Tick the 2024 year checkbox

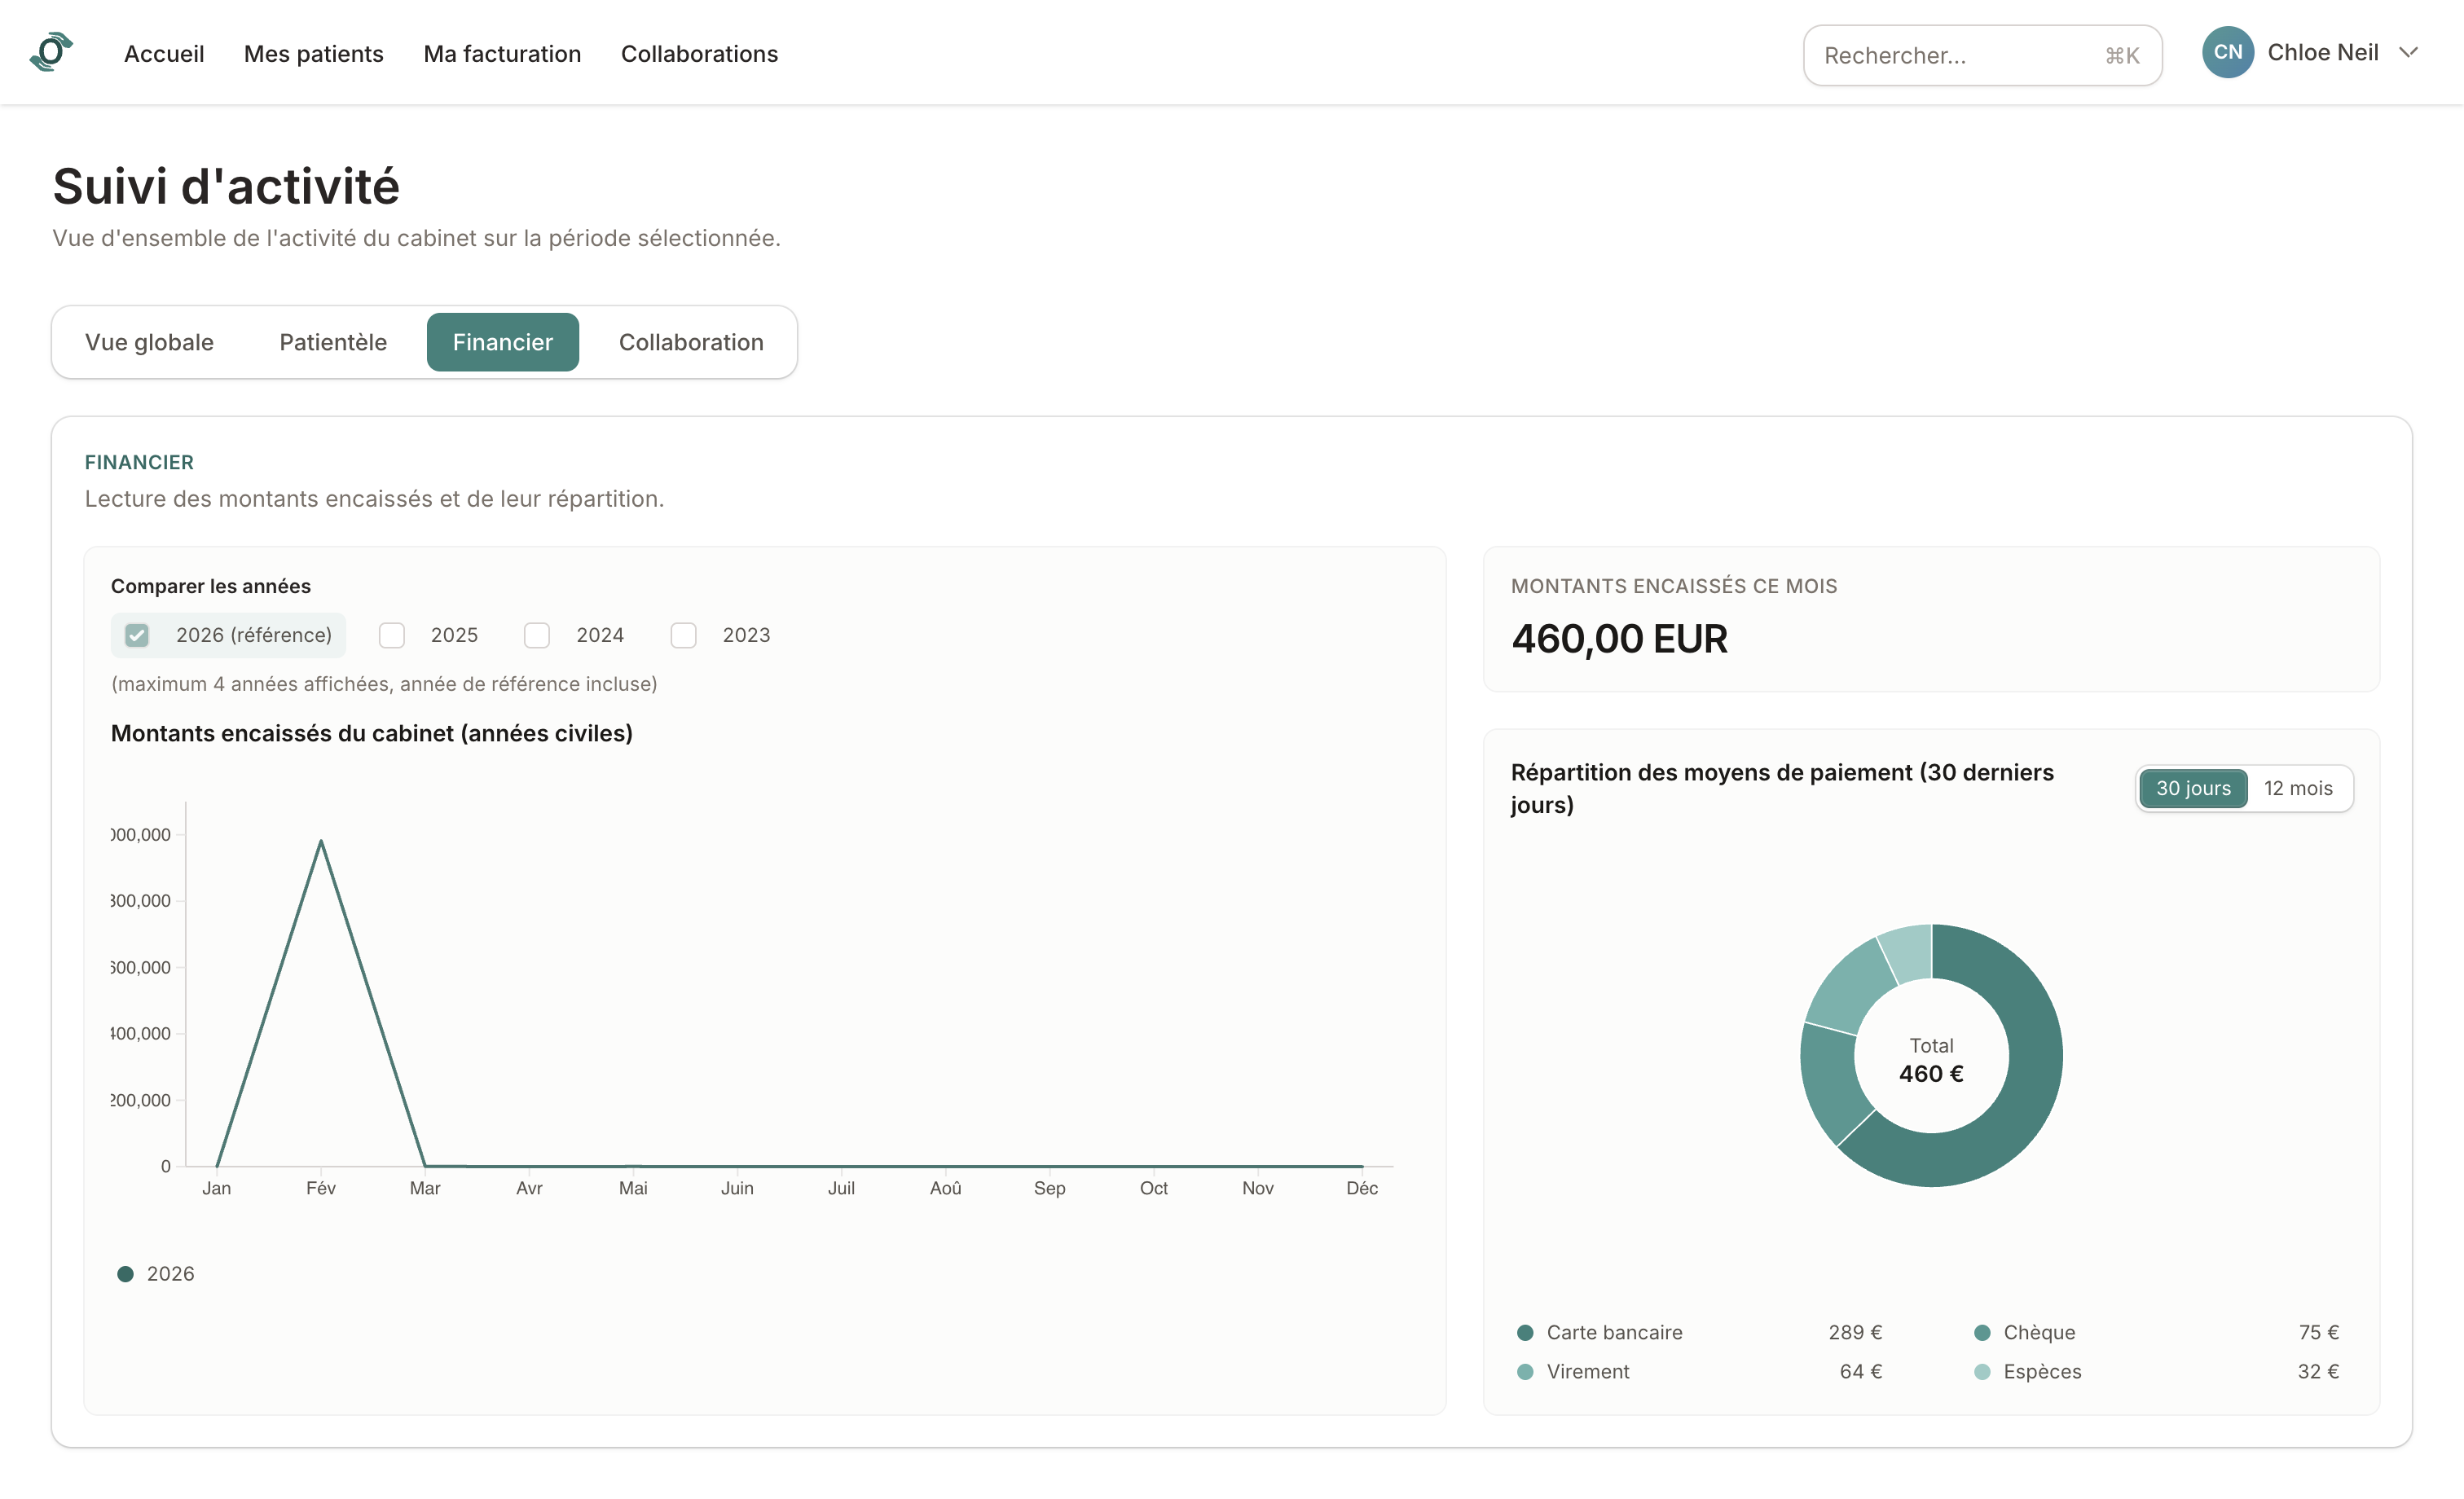pyautogui.click(x=537, y=635)
